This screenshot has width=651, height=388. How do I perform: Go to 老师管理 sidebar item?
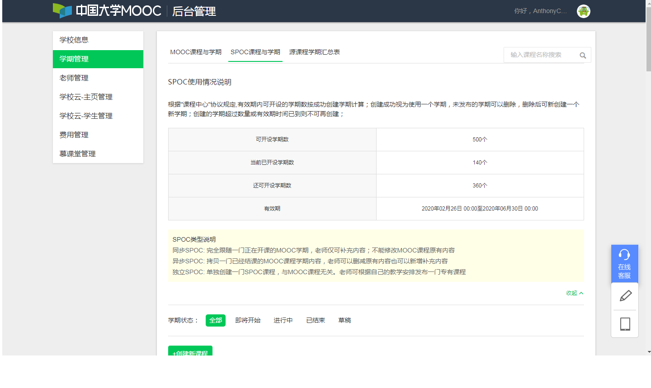tap(98, 78)
